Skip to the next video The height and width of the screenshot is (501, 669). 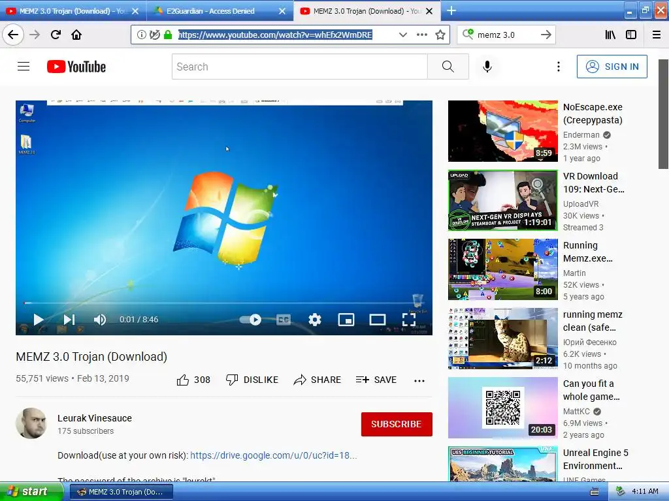69,320
